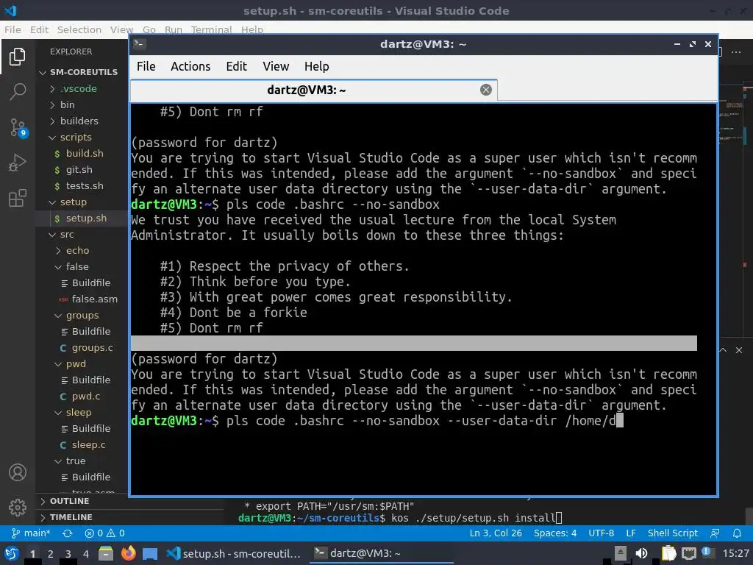Open VS Code Selection menu
The image size is (753, 565).
[x=79, y=29]
